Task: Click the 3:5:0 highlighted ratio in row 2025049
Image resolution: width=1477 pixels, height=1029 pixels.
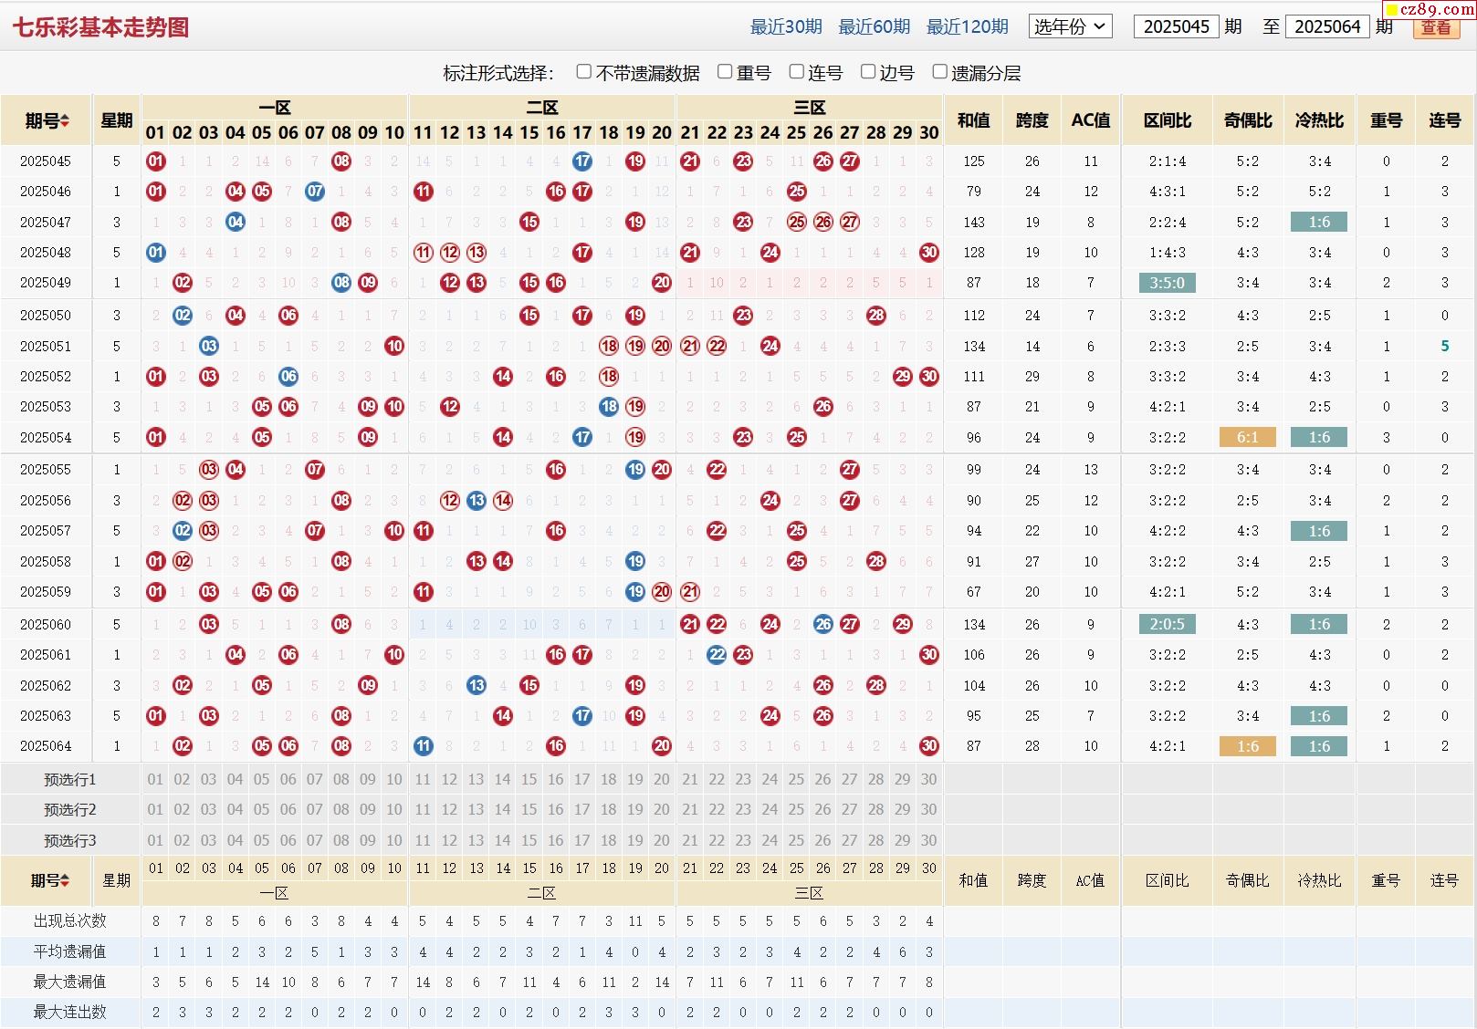Action: 1168,283
